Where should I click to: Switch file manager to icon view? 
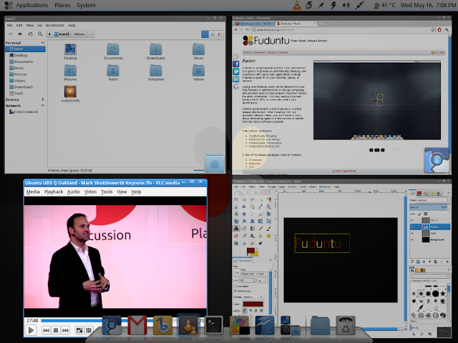tap(205, 34)
